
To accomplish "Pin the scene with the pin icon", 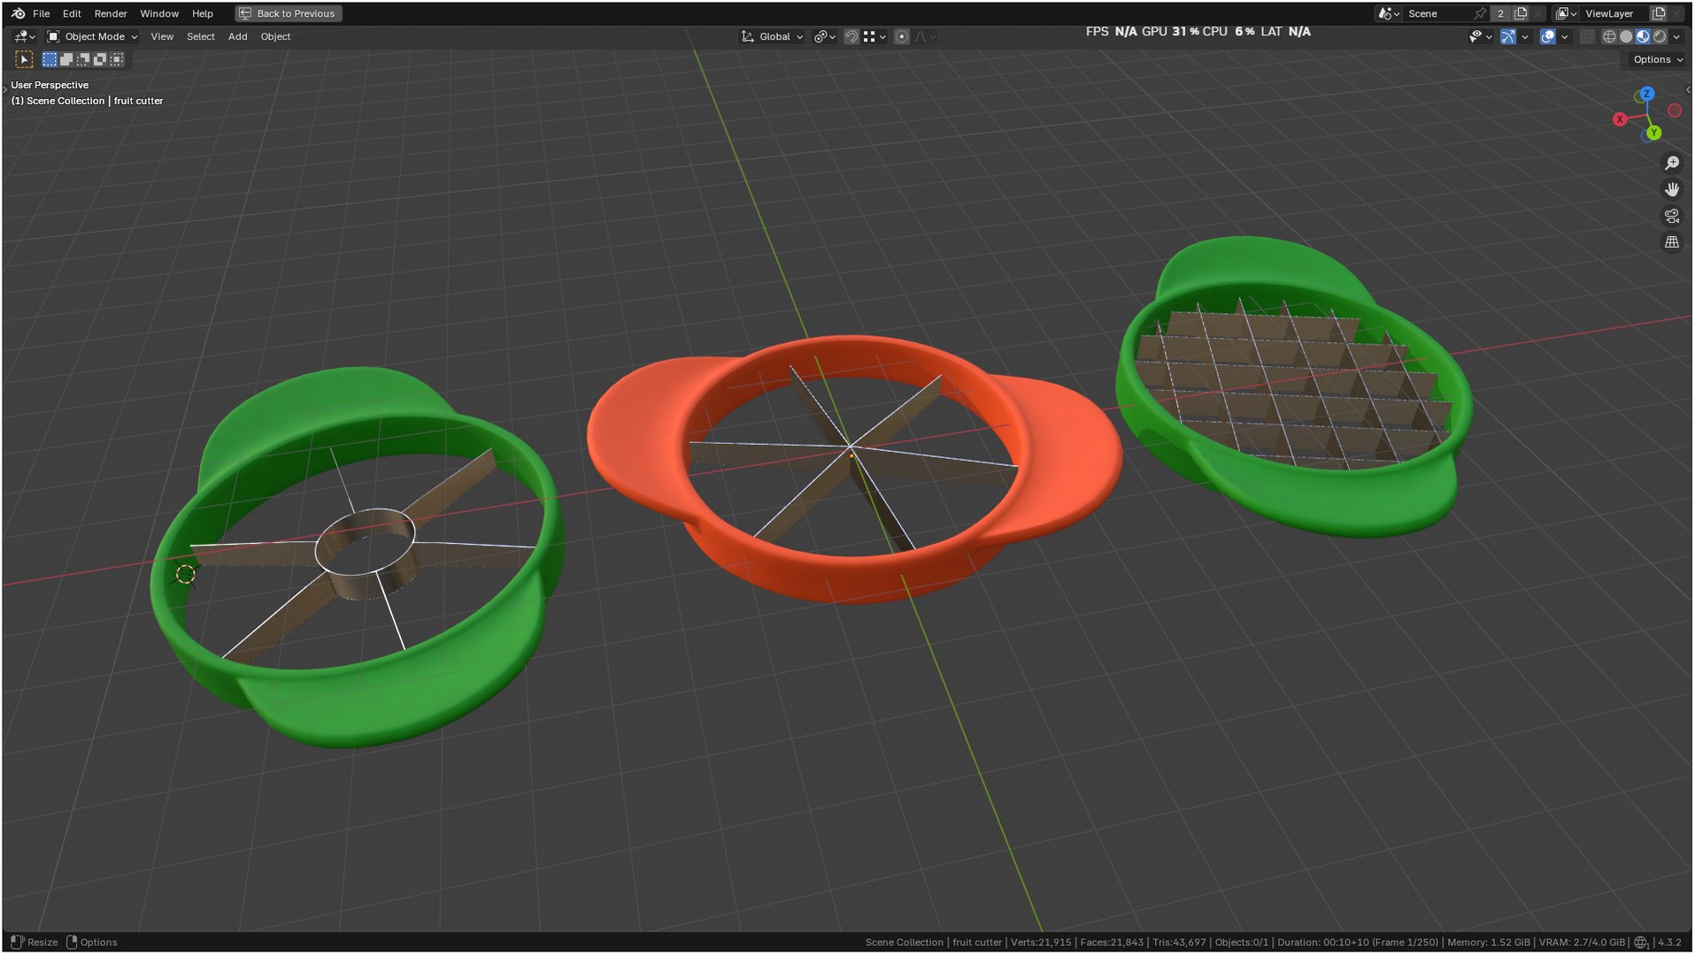I will [1480, 13].
